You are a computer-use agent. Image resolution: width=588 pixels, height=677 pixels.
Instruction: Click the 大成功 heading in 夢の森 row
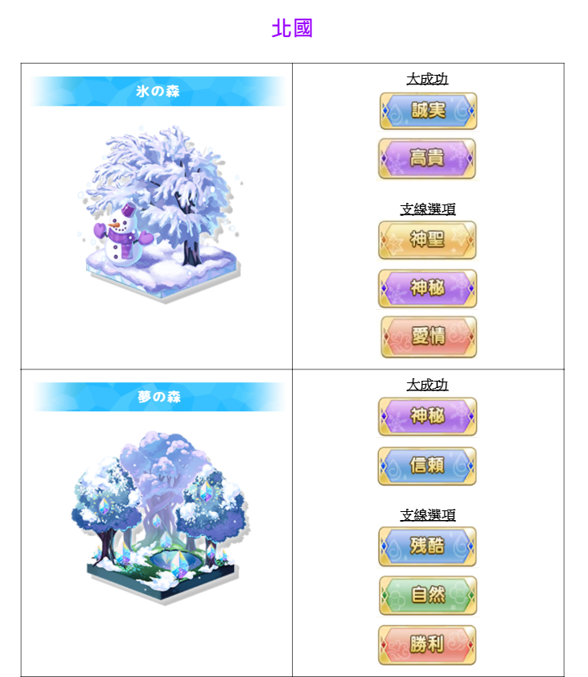tap(427, 385)
